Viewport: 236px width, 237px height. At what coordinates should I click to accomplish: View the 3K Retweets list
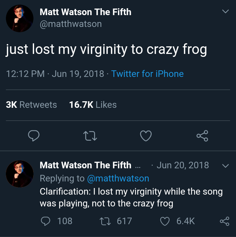pyautogui.click(x=31, y=105)
